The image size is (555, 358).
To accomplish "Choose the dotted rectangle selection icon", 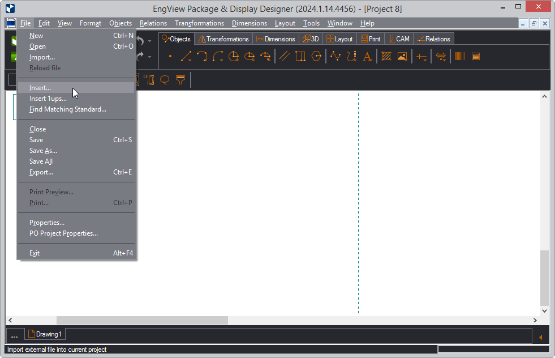I will 149,80.
